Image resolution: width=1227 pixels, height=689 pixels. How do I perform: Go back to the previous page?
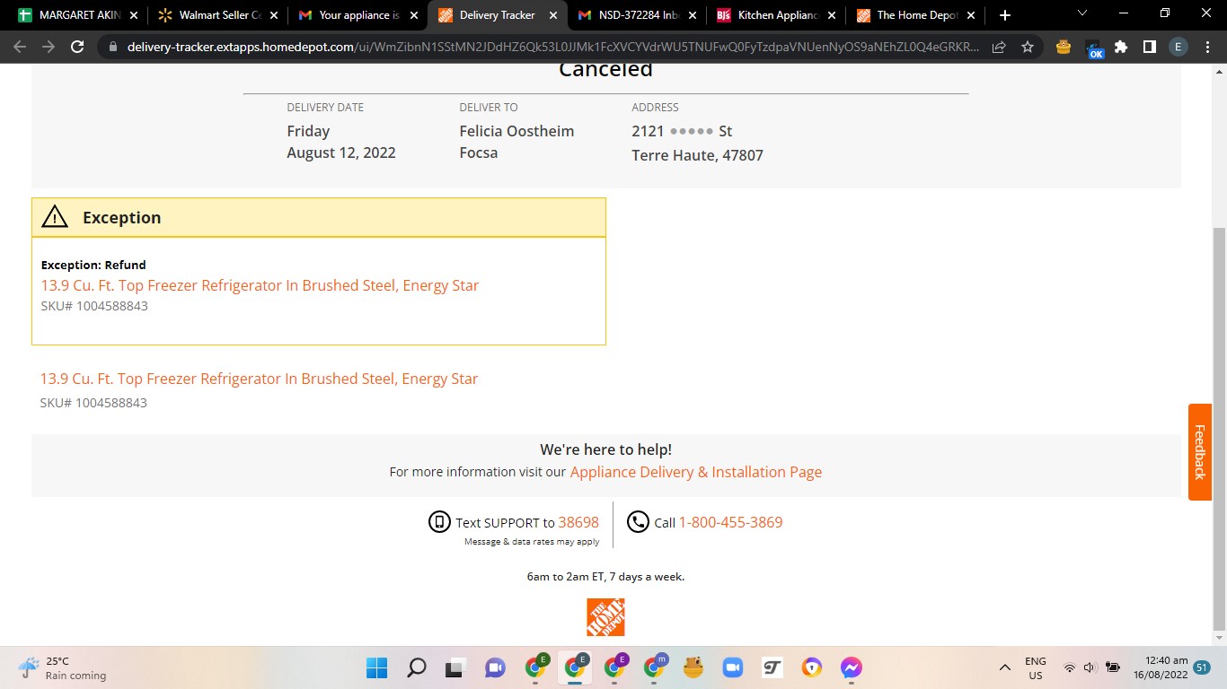click(x=20, y=47)
